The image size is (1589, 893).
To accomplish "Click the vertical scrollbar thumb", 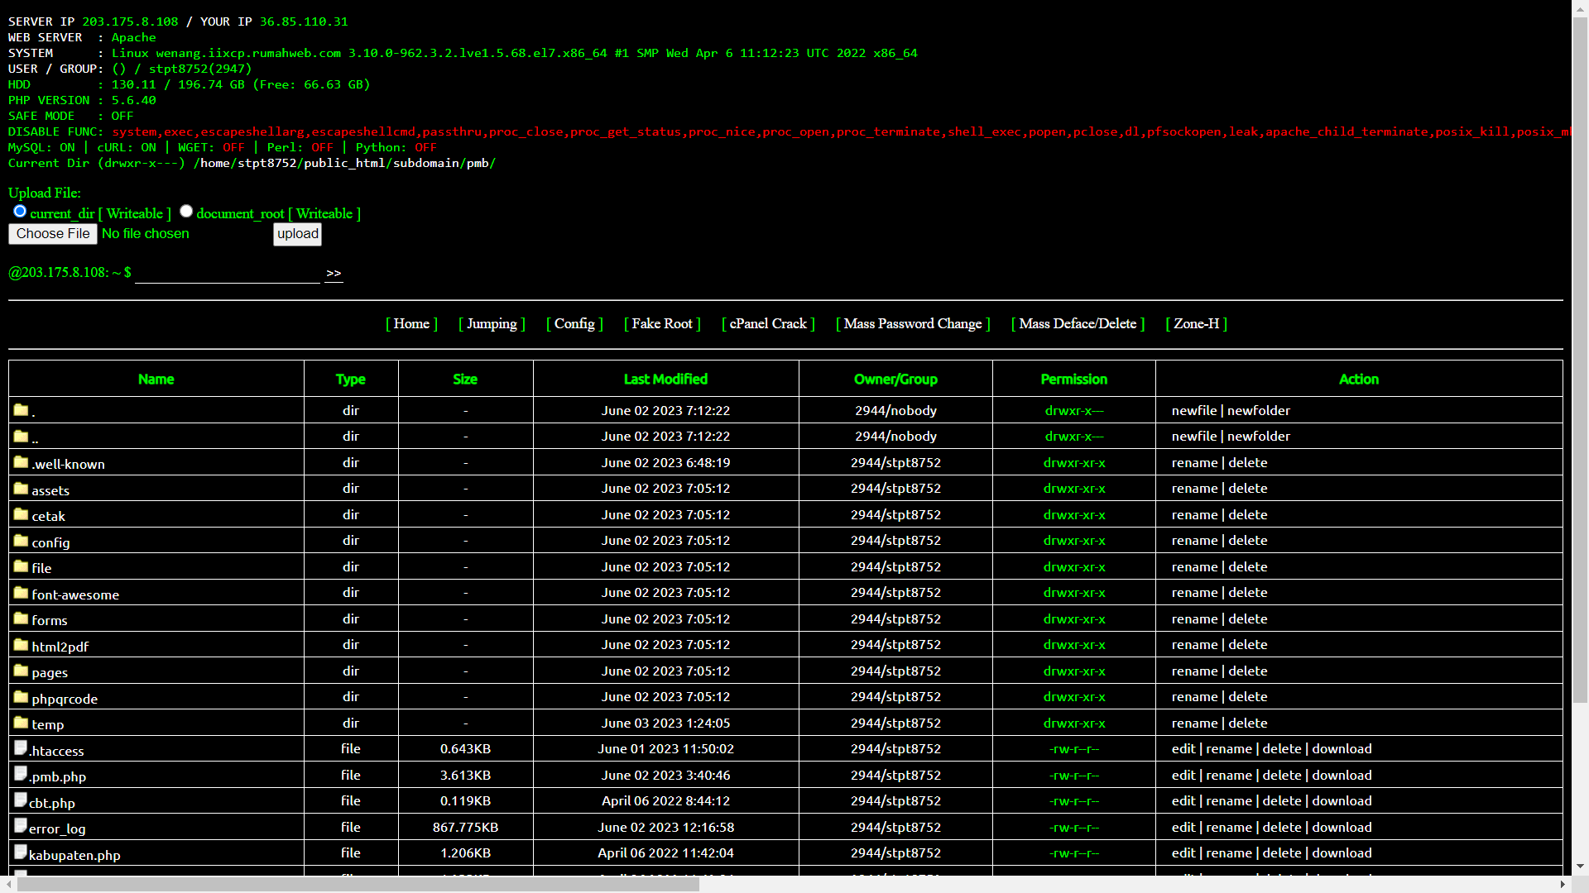I will pos(1580,360).
